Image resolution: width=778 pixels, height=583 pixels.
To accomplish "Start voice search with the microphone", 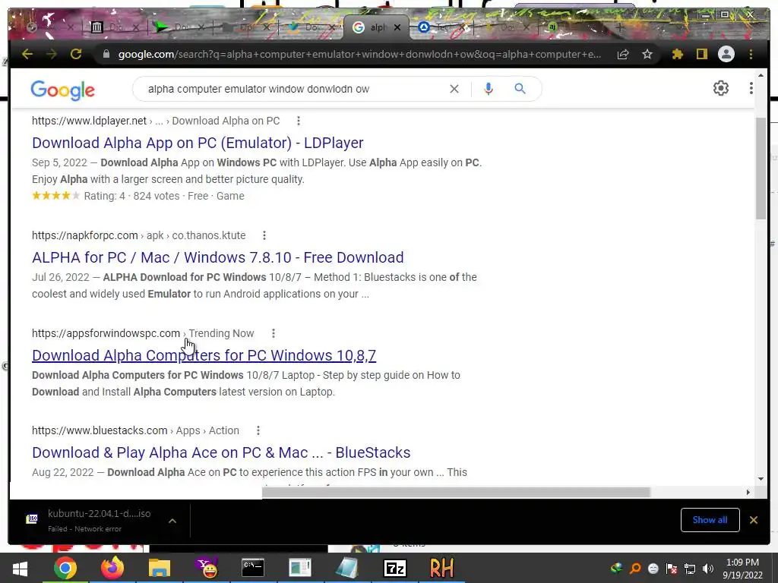I will 489,89.
